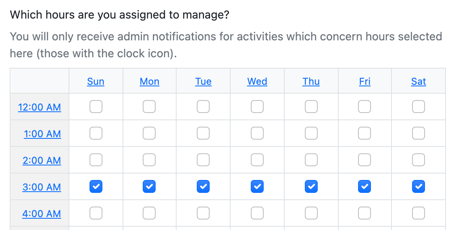Select the 3:00 AM row link
Viewport: 454px width, 230px height.
[42, 187]
